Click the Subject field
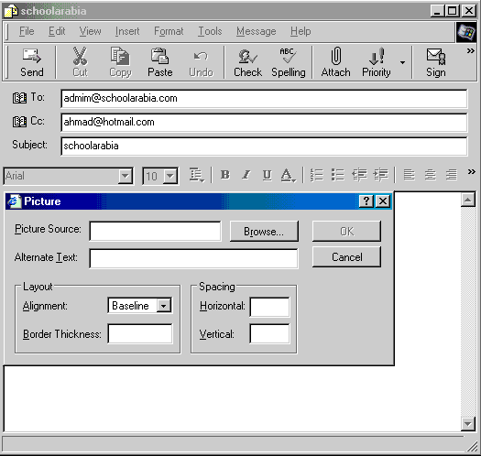Screen dimensions: 481x456 264,146
